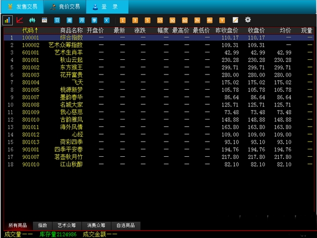Select the 1-minute interval icon
Viewport: 317px width, 238px height.
(x=123, y=20)
